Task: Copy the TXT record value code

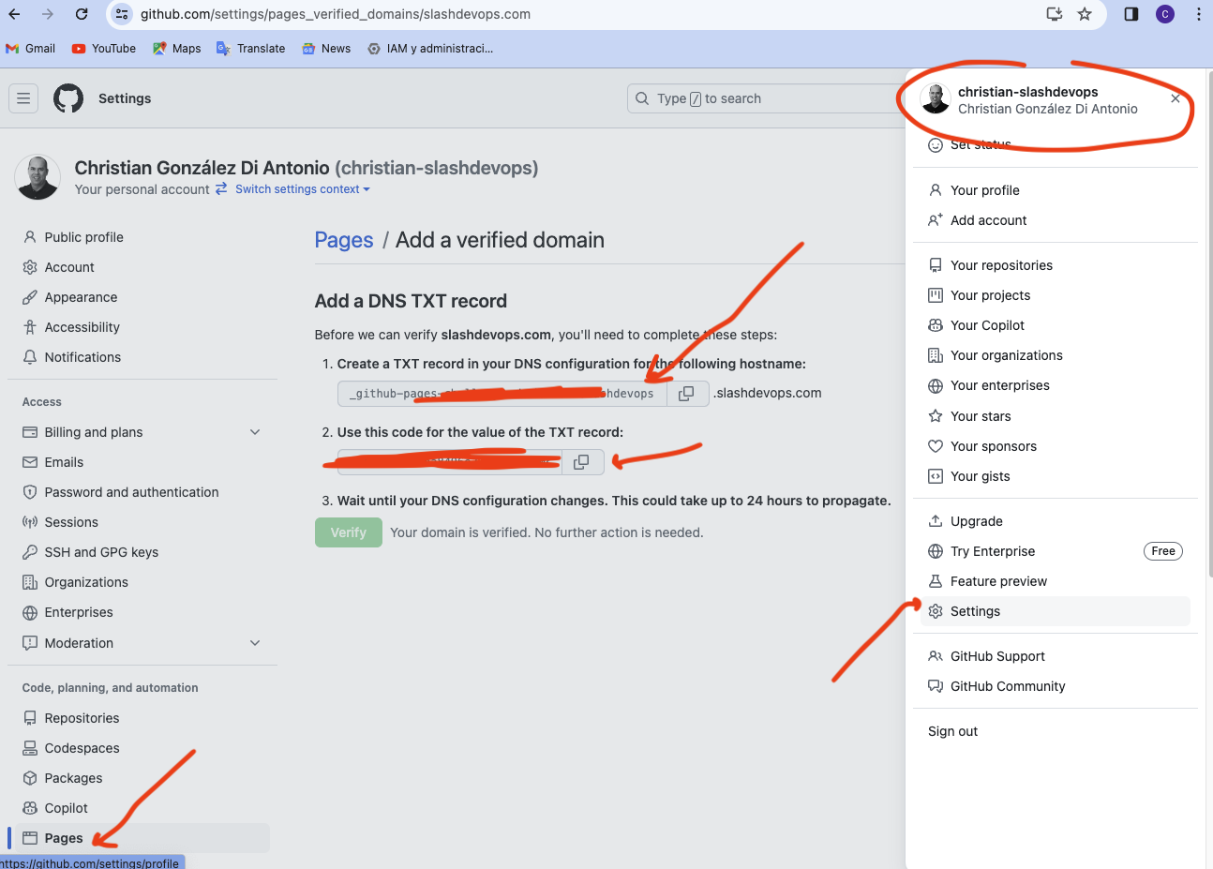Action: (581, 462)
